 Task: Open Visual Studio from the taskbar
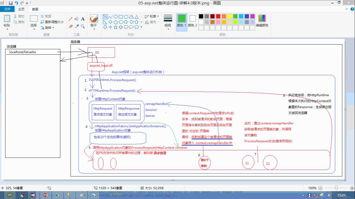point(33,195)
